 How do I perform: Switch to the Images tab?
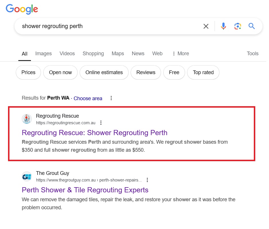point(44,54)
